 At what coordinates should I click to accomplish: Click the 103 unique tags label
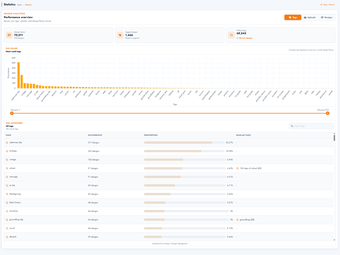click(x=12, y=129)
